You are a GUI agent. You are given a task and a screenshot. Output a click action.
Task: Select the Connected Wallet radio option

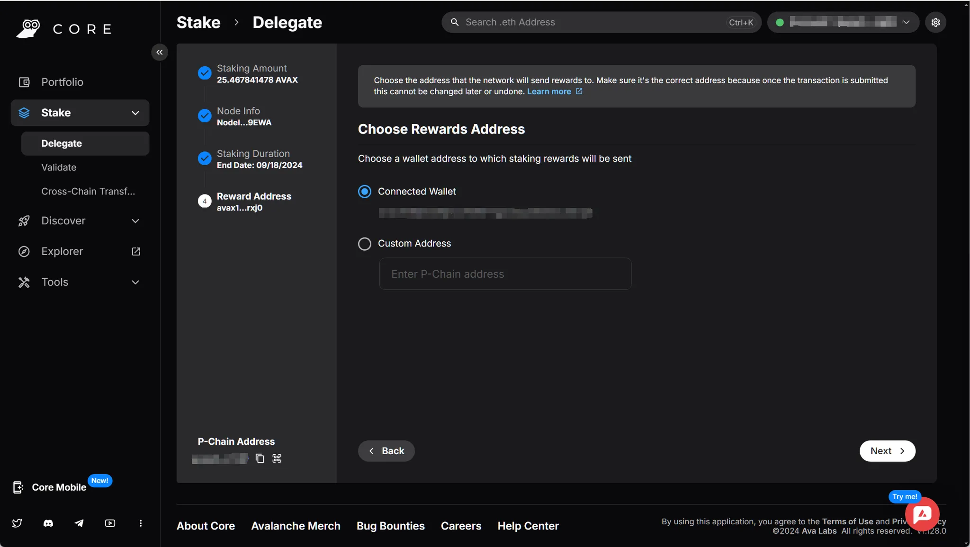point(364,192)
